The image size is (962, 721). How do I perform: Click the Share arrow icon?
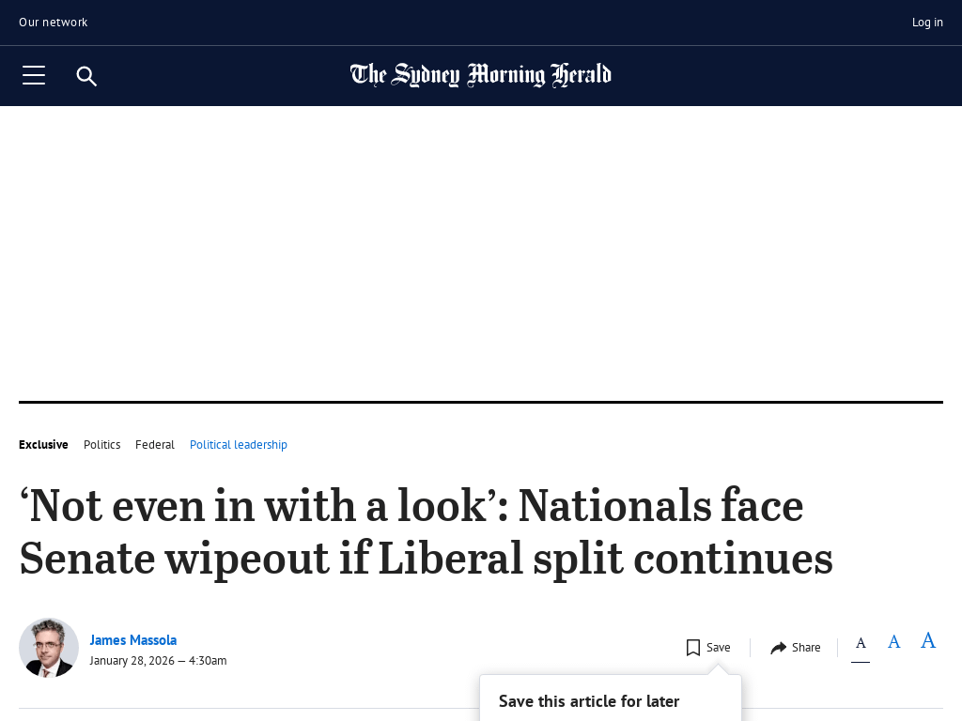(x=778, y=648)
